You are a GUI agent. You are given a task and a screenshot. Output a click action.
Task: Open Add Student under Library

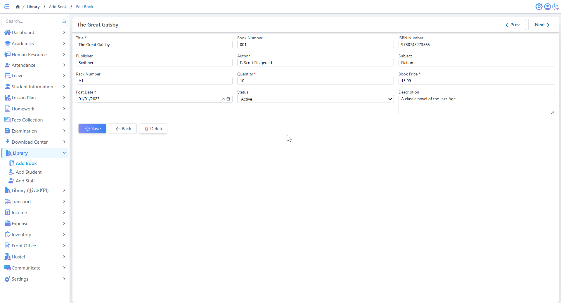(28, 172)
